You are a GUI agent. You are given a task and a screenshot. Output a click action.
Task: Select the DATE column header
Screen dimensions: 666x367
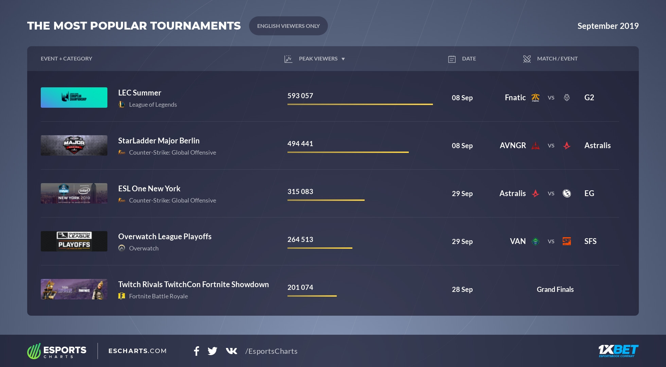(x=469, y=58)
